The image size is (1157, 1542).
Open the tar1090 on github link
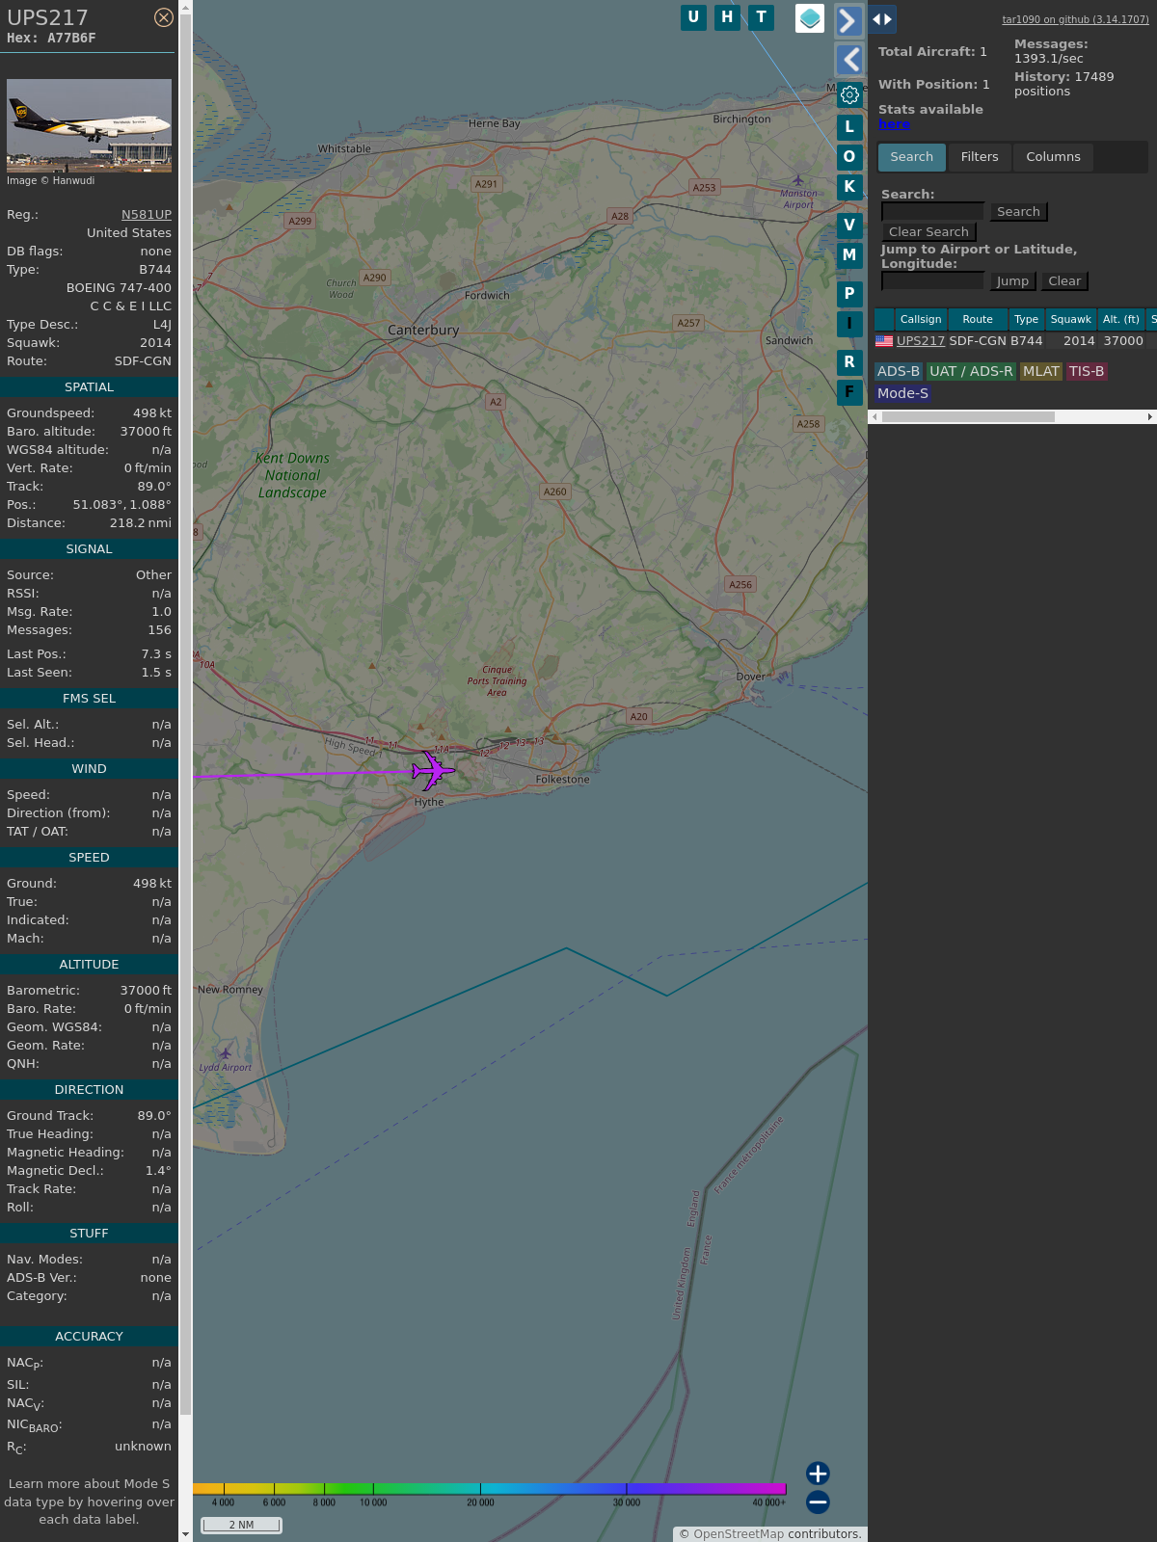tap(1075, 19)
